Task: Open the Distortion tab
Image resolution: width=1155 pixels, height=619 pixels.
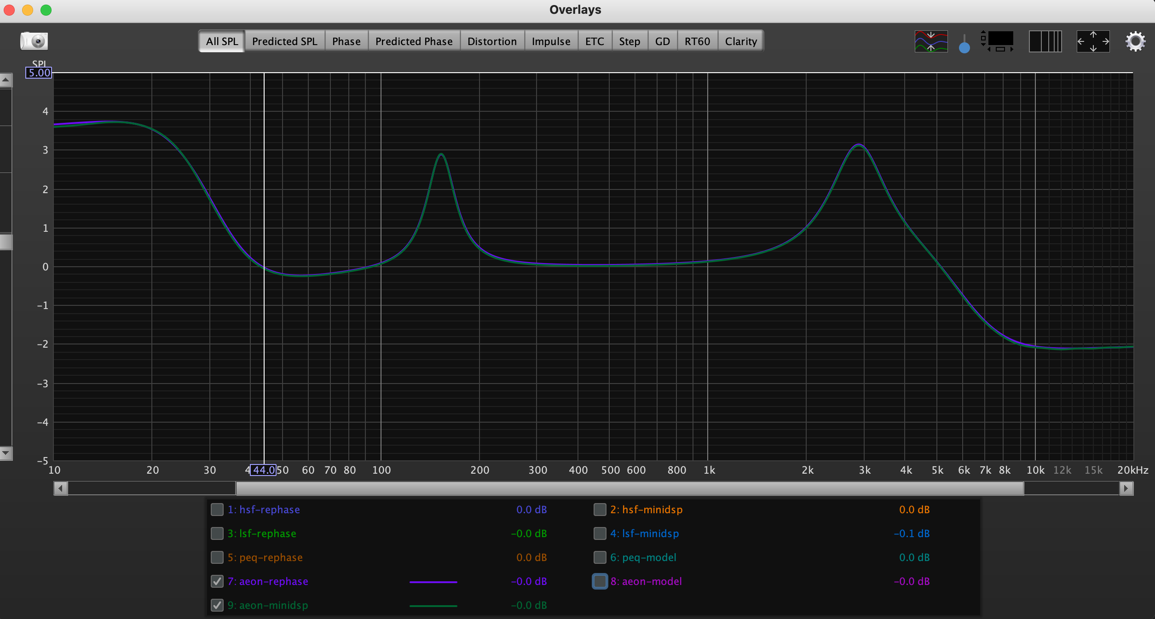Action: [492, 41]
